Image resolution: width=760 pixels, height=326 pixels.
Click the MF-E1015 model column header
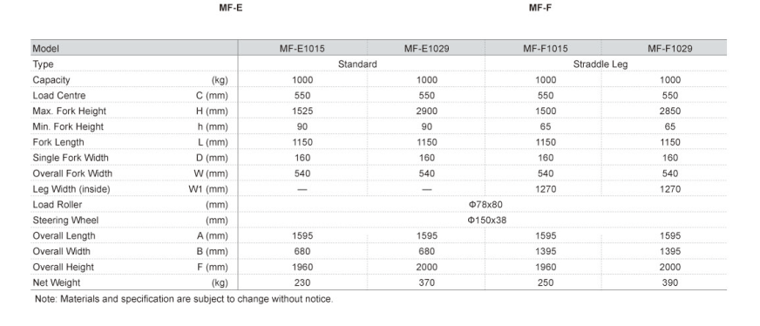(302, 49)
